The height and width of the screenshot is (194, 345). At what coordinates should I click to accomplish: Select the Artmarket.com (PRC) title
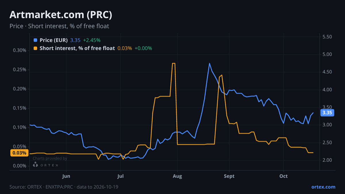(x=61, y=15)
